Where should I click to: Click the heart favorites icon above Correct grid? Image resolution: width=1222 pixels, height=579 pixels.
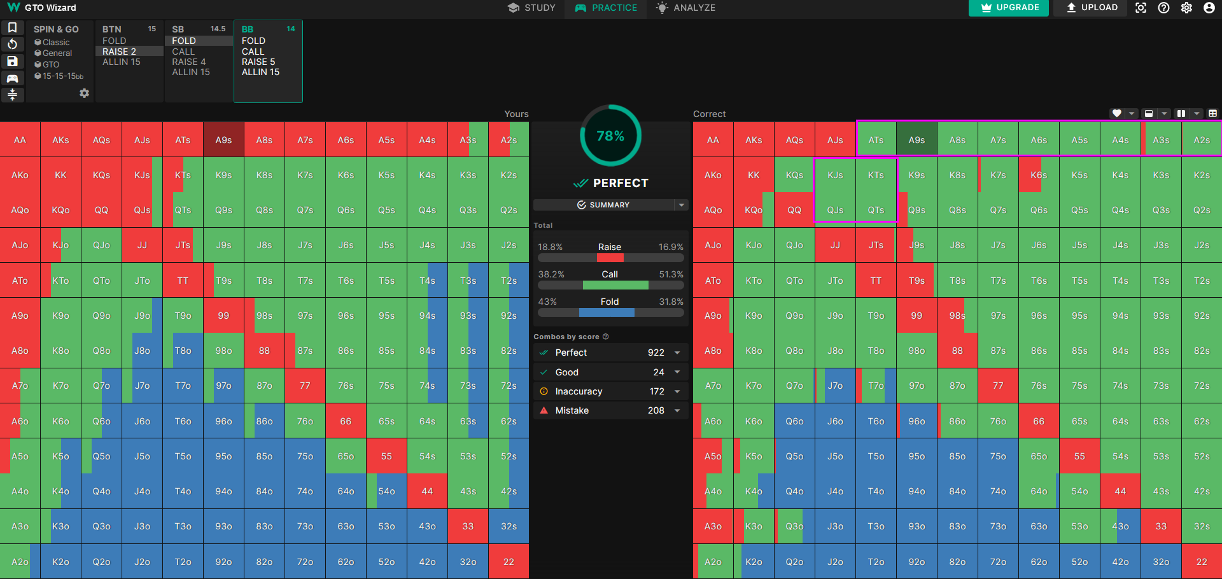(1116, 113)
